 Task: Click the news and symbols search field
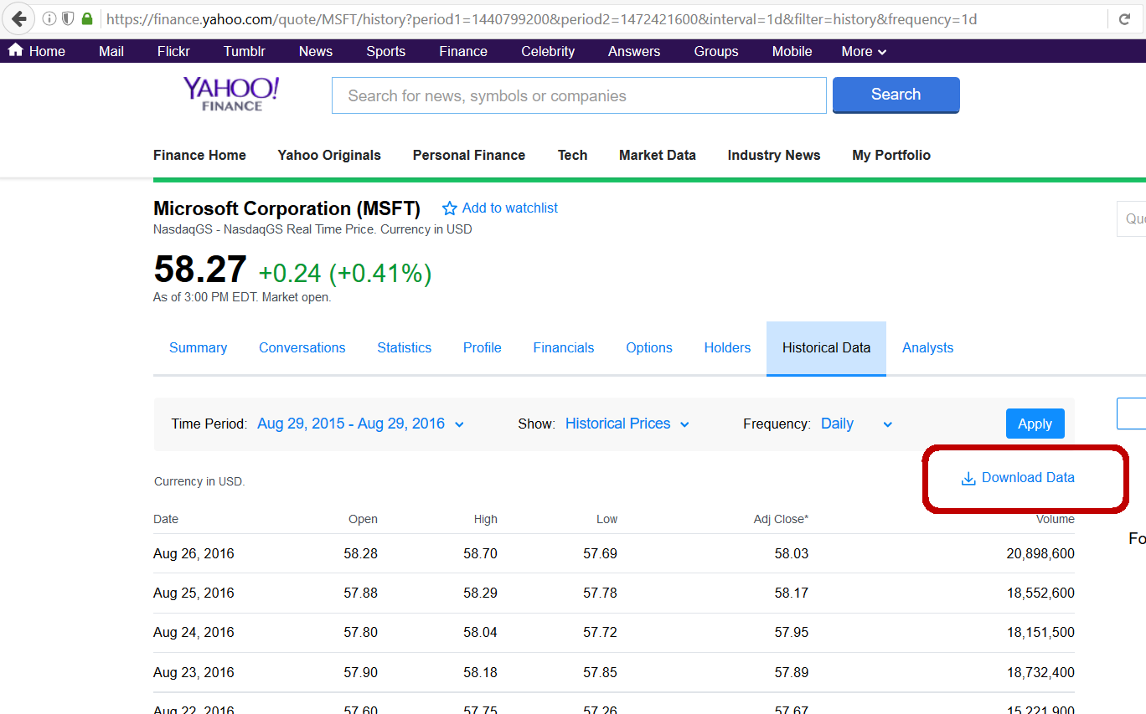click(x=578, y=95)
